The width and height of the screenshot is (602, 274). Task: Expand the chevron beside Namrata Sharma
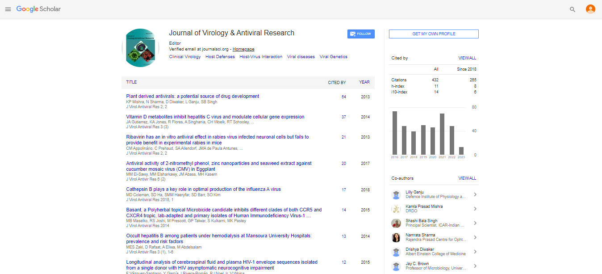tap(475, 237)
